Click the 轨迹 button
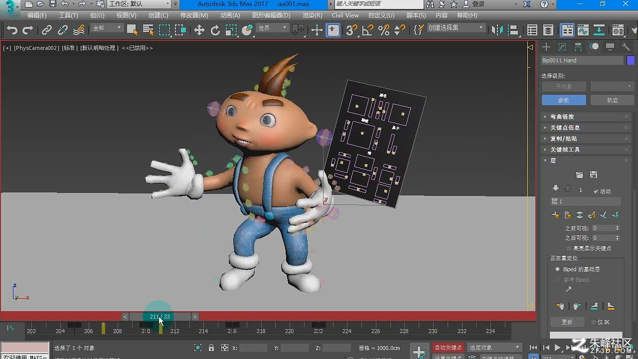 pos(612,100)
